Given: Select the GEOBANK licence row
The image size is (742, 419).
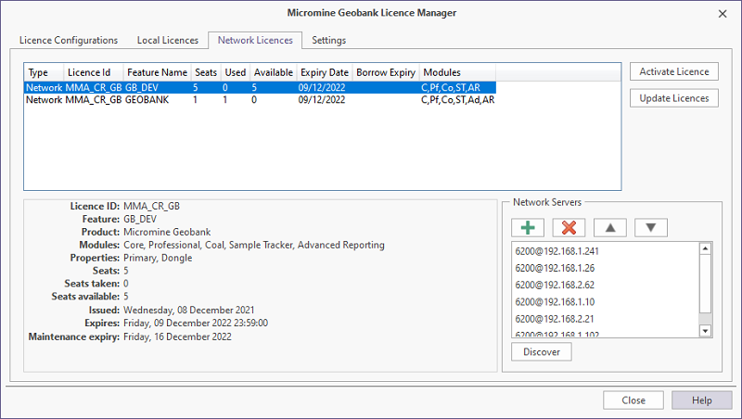Looking at the screenshot, I should tap(260, 100).
